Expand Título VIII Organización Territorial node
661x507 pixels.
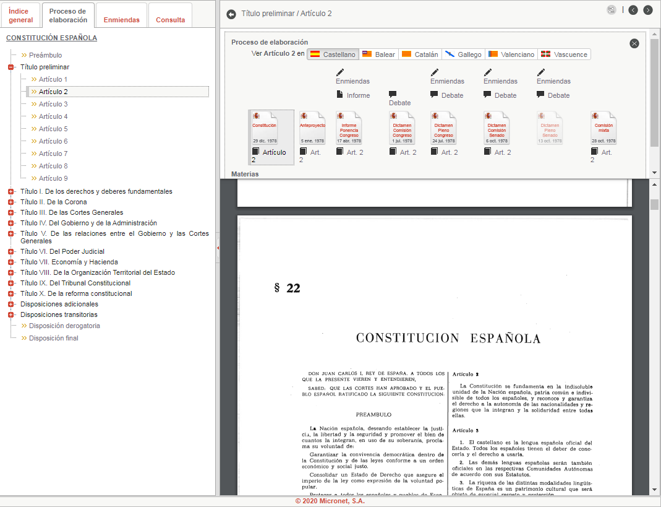(11, 273)
